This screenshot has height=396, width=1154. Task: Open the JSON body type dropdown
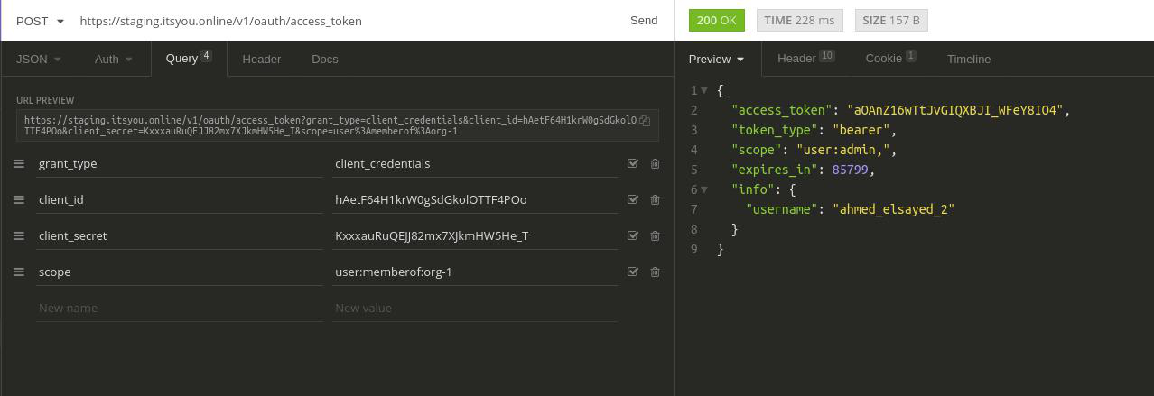[39, 59]
